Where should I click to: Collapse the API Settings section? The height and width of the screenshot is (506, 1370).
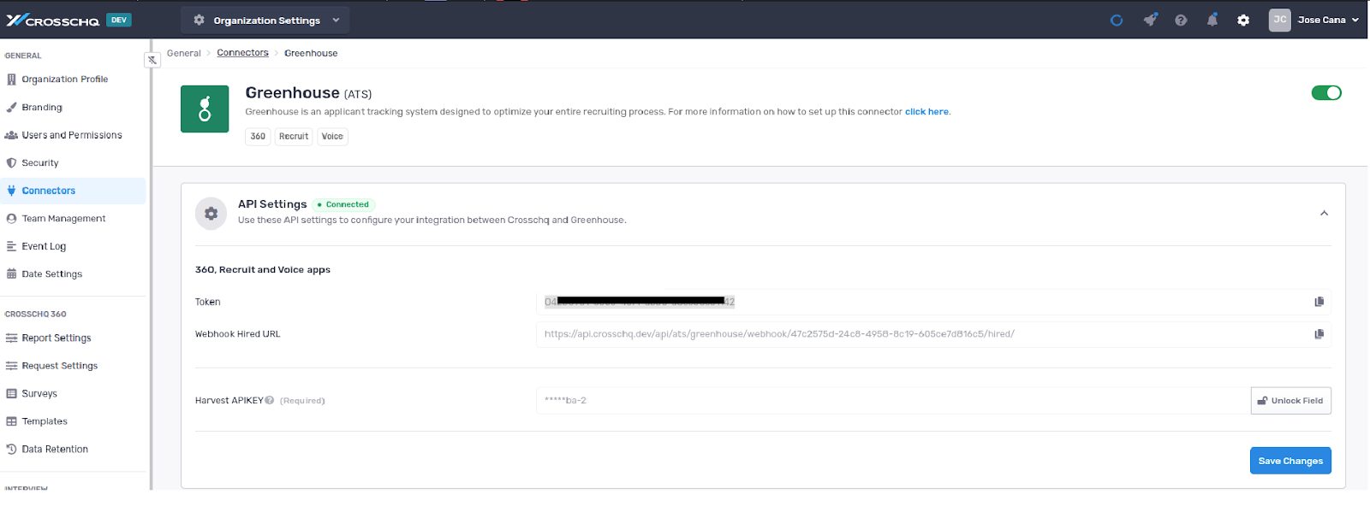click(x=1324, y=214)
